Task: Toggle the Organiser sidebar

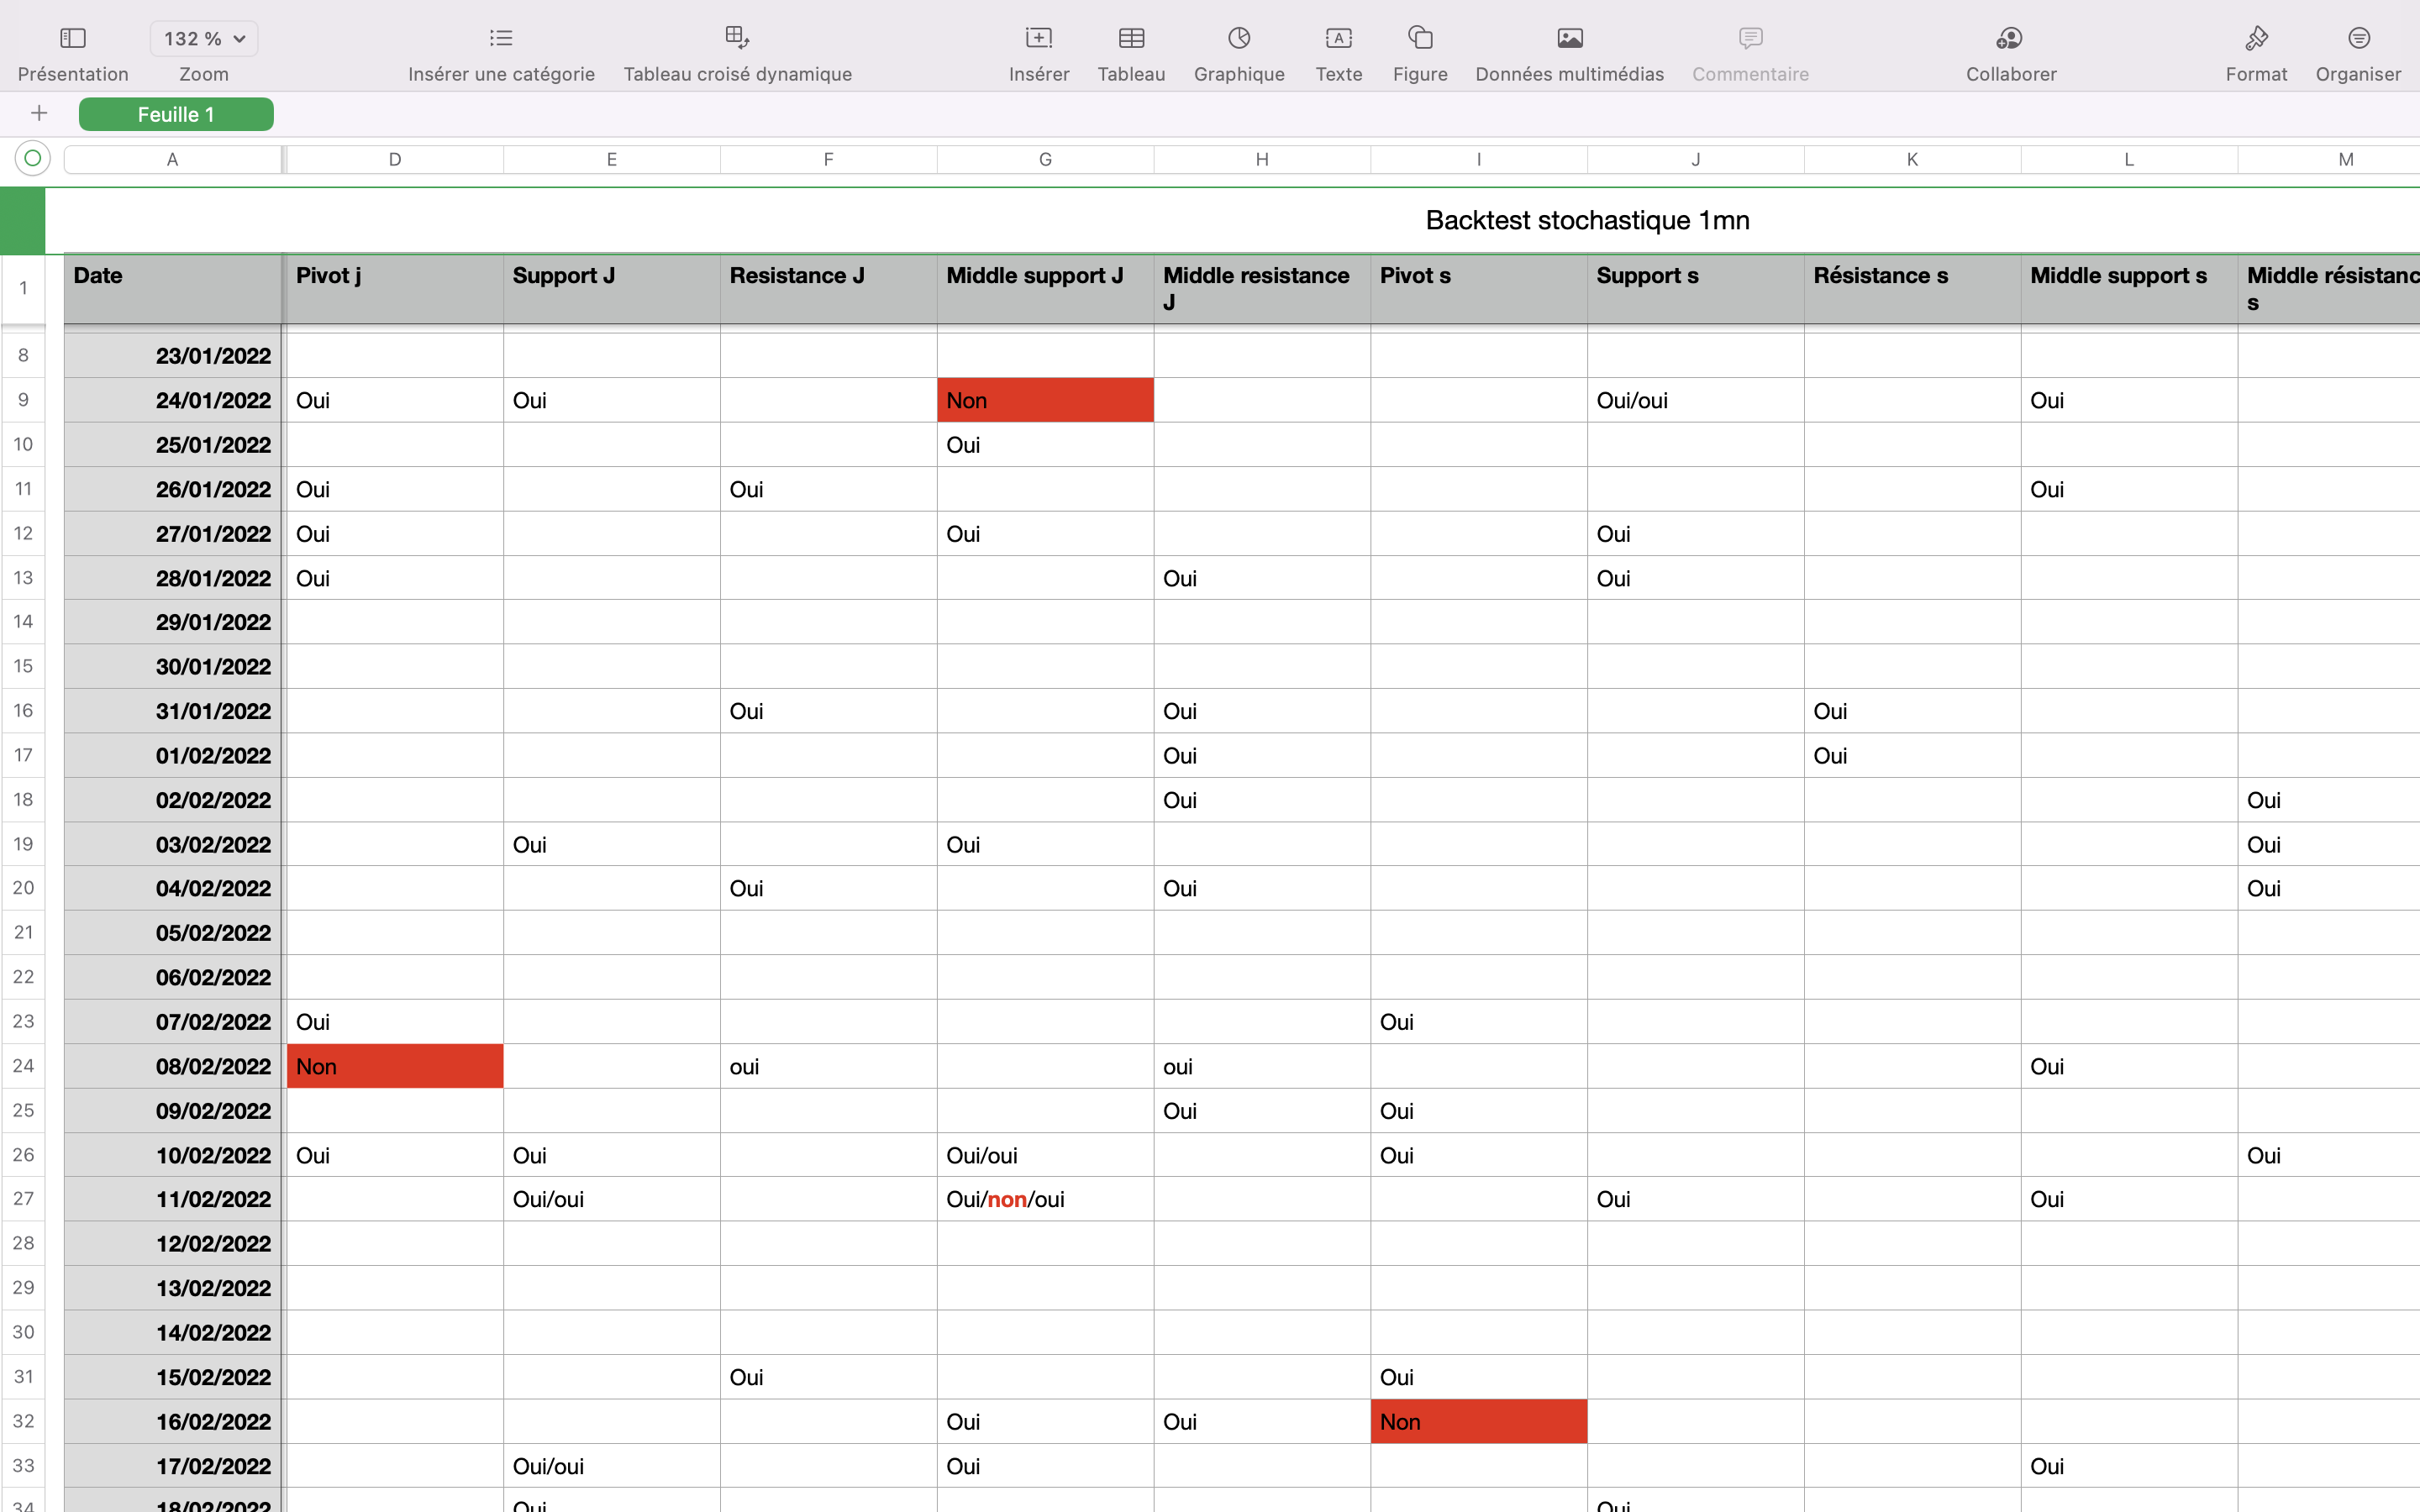Action: pos(2358,39)
